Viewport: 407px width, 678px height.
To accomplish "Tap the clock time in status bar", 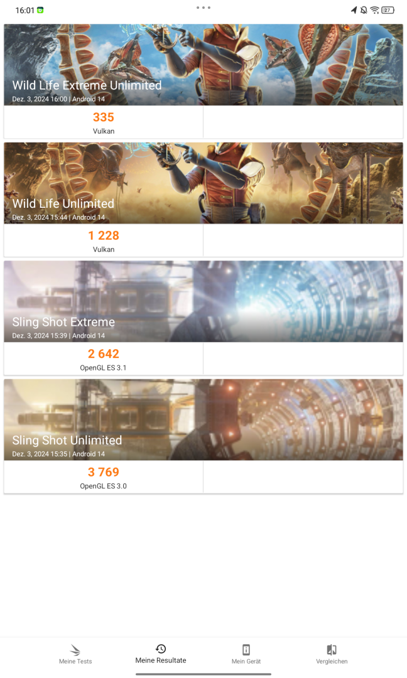I will coord(24,11).
